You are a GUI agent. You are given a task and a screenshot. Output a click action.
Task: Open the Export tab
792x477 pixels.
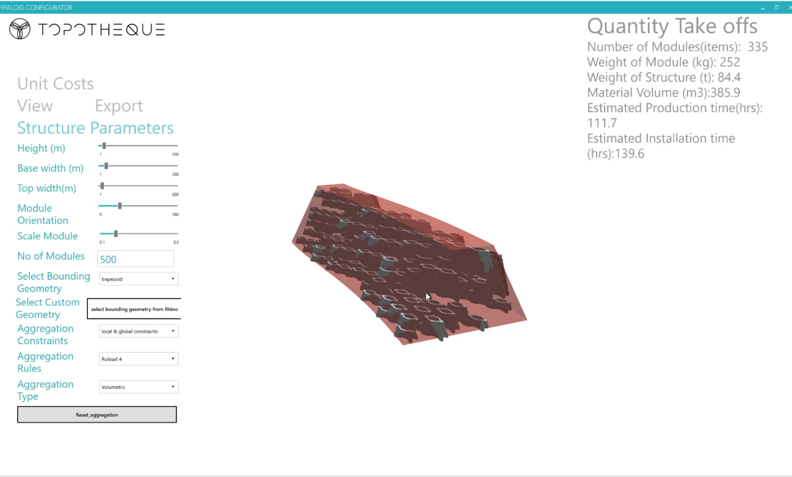[119, 106]
